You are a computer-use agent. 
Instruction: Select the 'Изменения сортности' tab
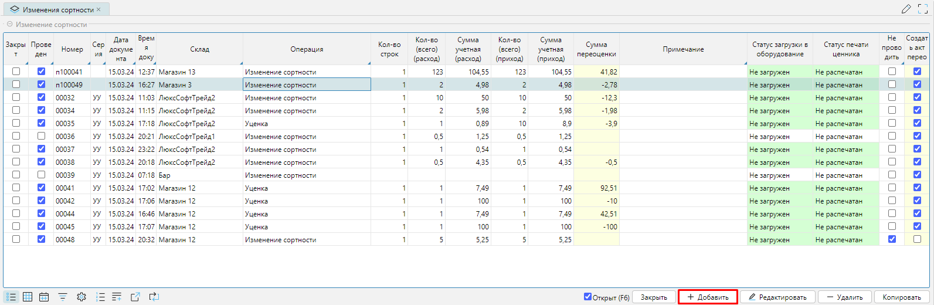pos(57,9)
